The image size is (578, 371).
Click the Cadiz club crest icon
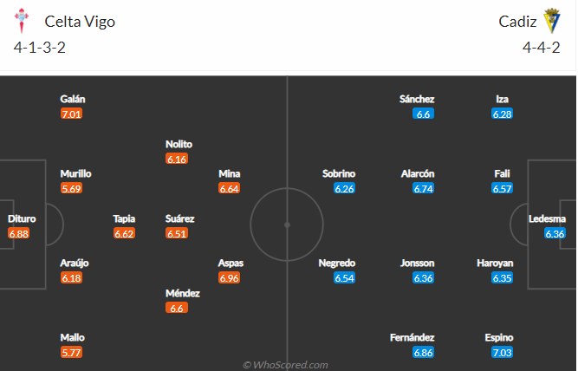[x=552, y=21]
